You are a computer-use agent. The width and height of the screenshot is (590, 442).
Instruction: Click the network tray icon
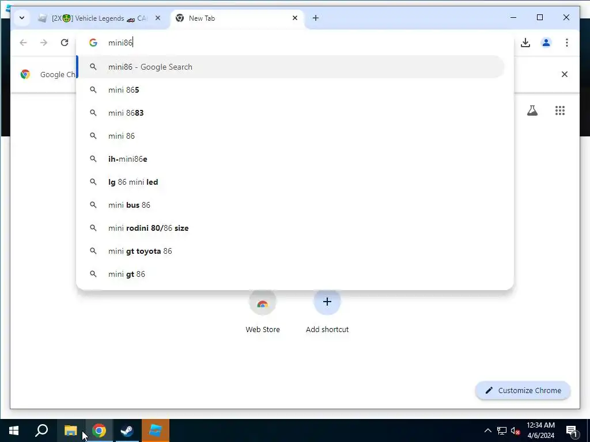click(x=502, y=430)
